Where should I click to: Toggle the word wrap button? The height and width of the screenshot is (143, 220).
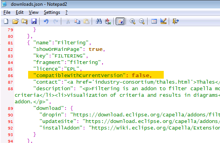[x=120, y=21]
